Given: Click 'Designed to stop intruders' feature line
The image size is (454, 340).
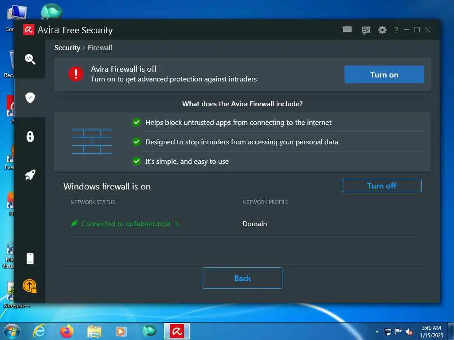Looking at the screenshot, I should [242, 142].
